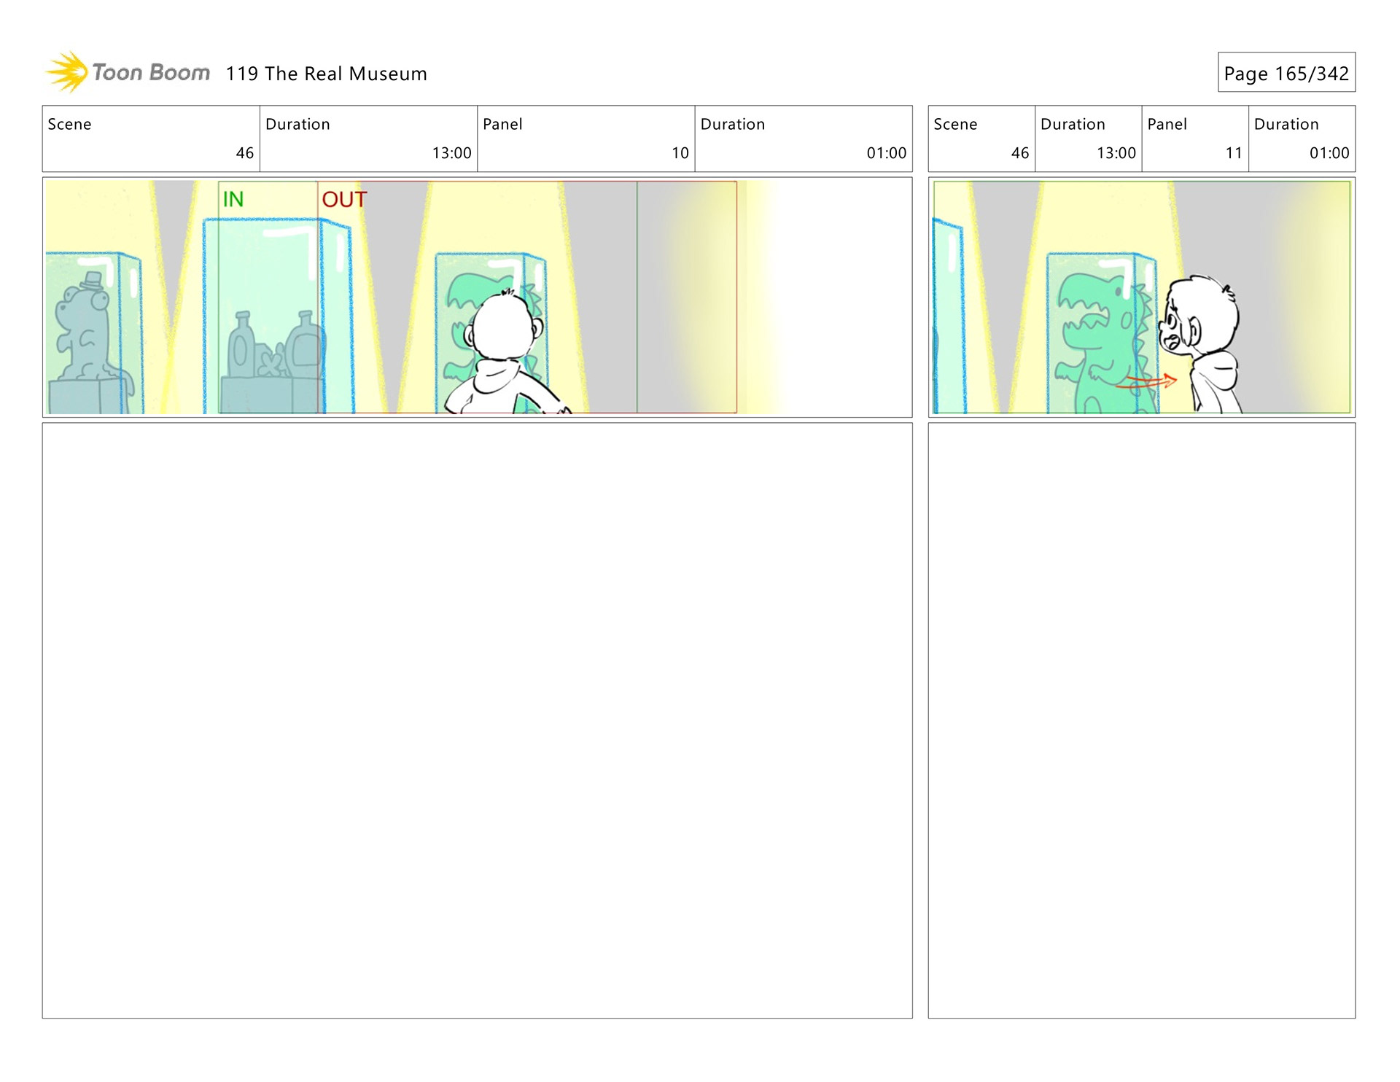Viewport: 1400px width, 1082px height.
Task: Click the Panel 10 header cell
Action: (586, 139)
